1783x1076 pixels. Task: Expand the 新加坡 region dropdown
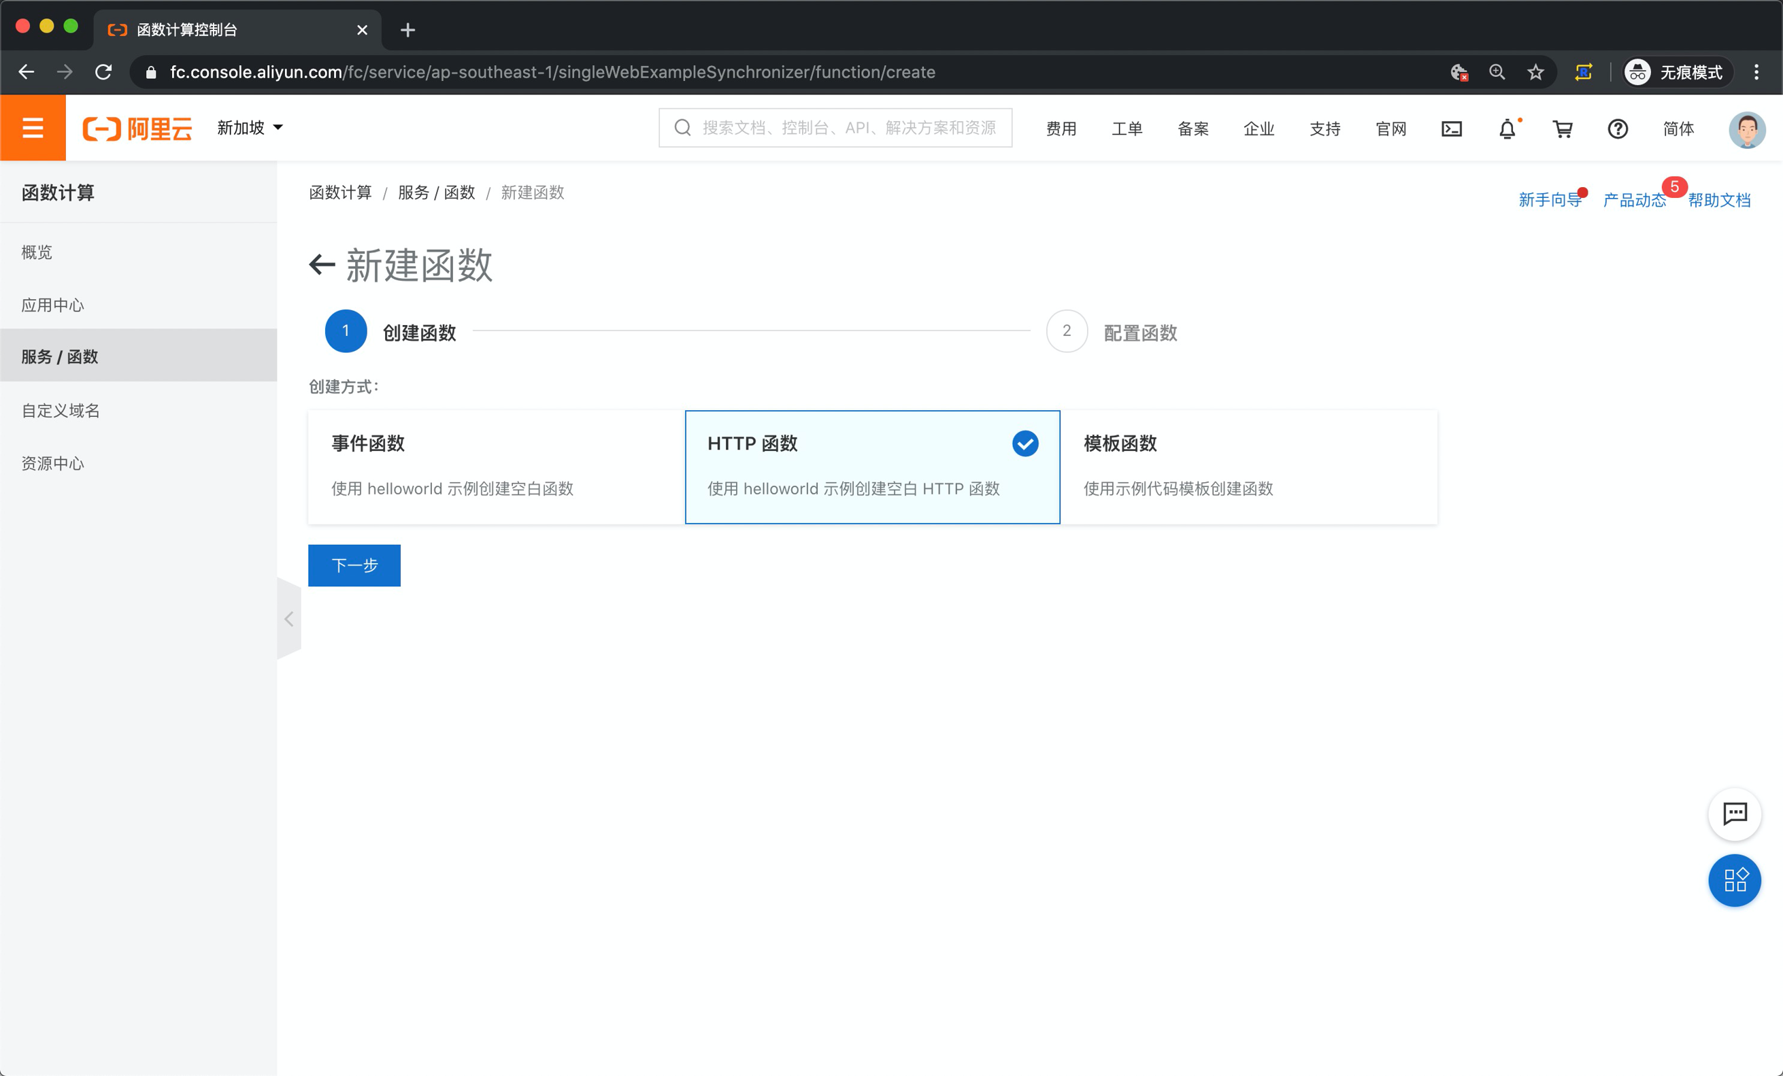click(250, 128)
